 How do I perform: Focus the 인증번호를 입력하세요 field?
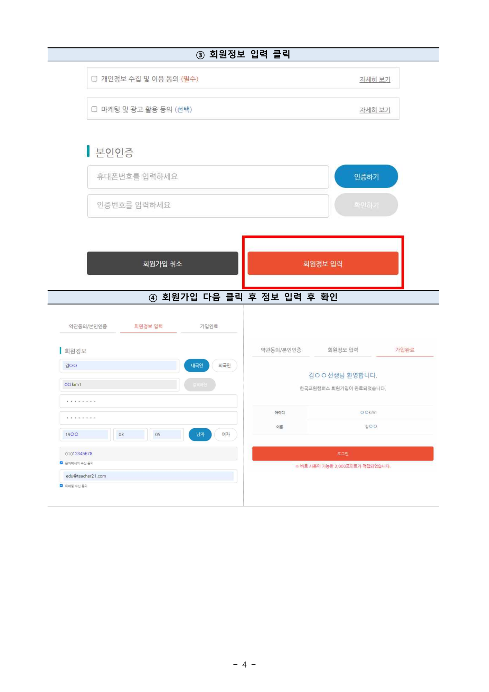(x=208, y=206)
